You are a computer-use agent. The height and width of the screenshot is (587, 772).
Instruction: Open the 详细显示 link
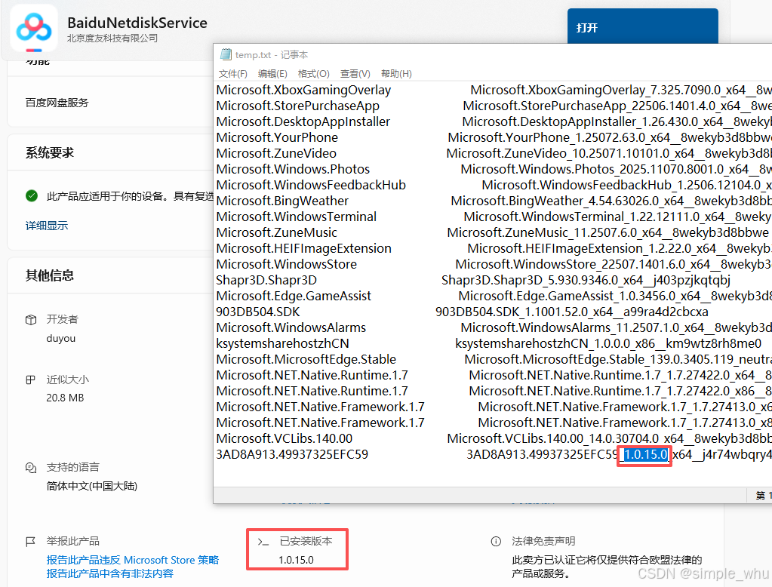[47, 226]
